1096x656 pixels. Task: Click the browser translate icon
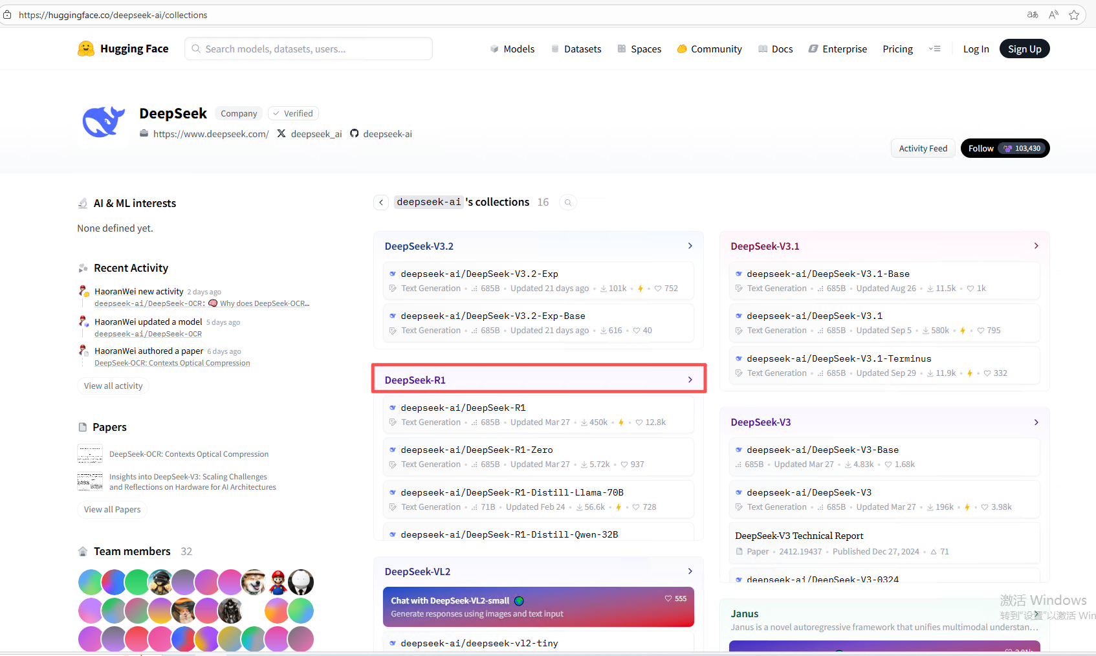click(x=1033, y=15)
